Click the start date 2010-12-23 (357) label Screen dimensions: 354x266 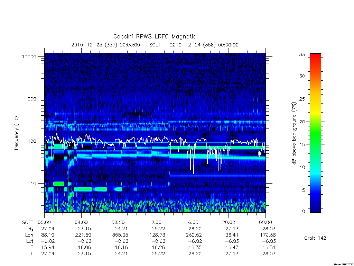(94, 45)
